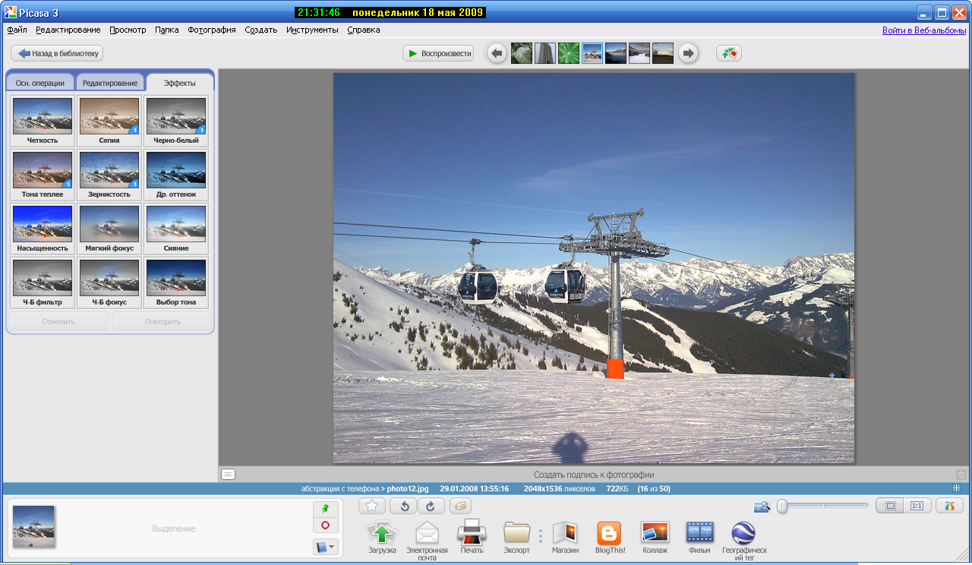Toggle 1:1 actual size view

917,506
